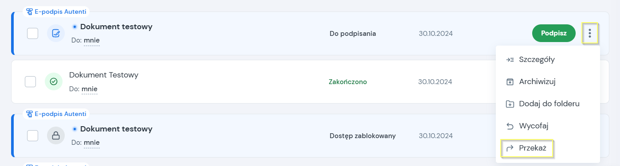The image size is (620, 166).
Task: Open the Zakończono document titled Dokument Testowy
Action: click(x=104, y=75)
